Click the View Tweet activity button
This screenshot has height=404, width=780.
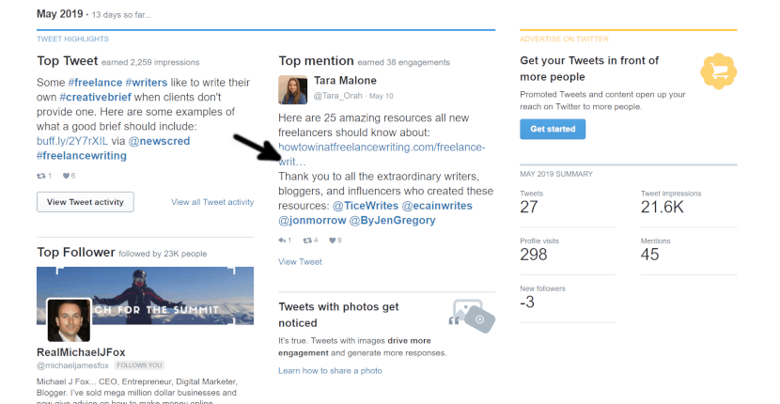click(x=86, y=202)
